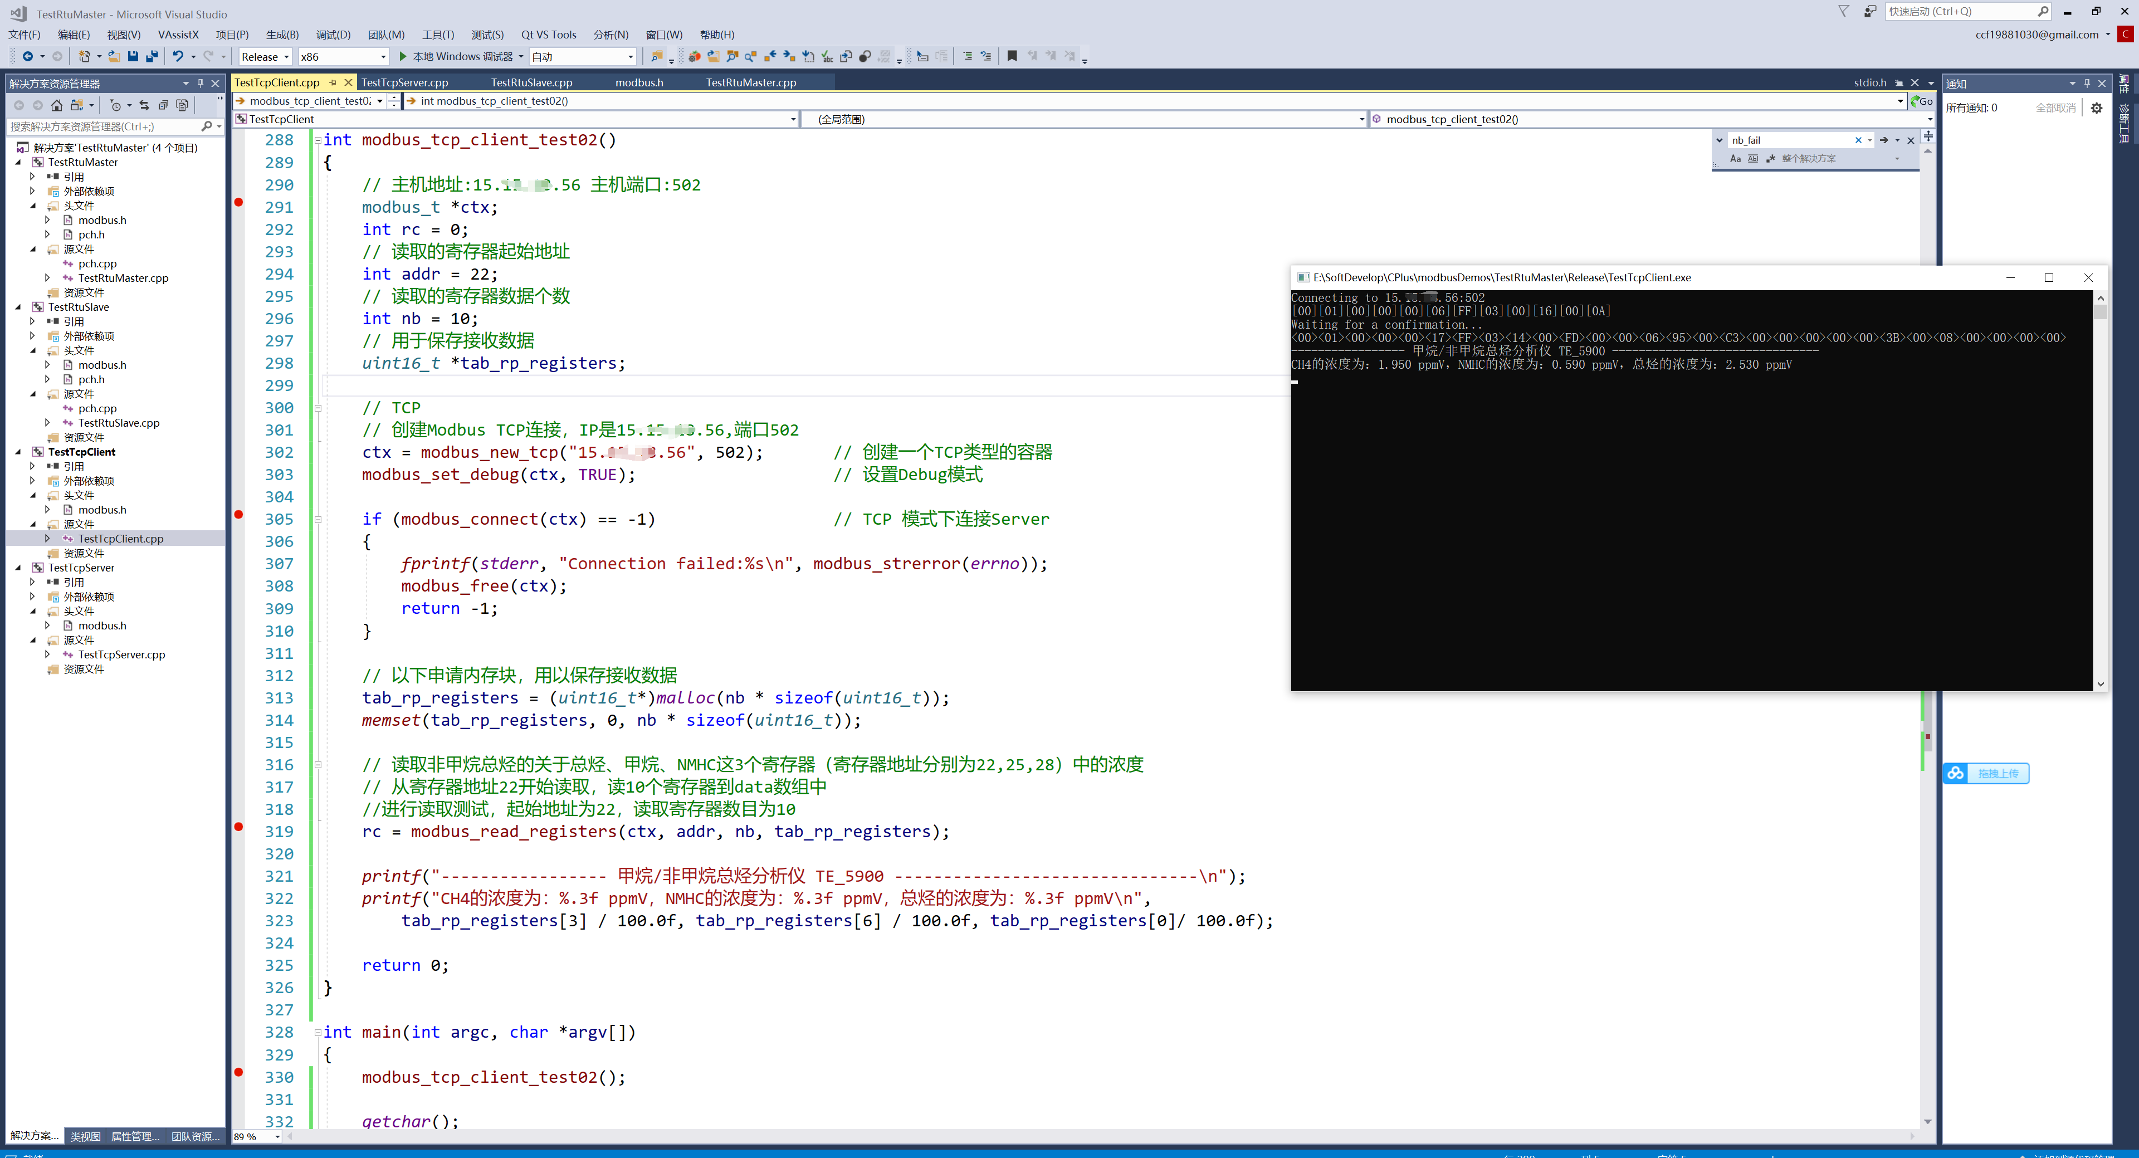Screen dimensions: 2139x1158
Task: Switch to the modbus.h editor tab
Action: [638, 82]
